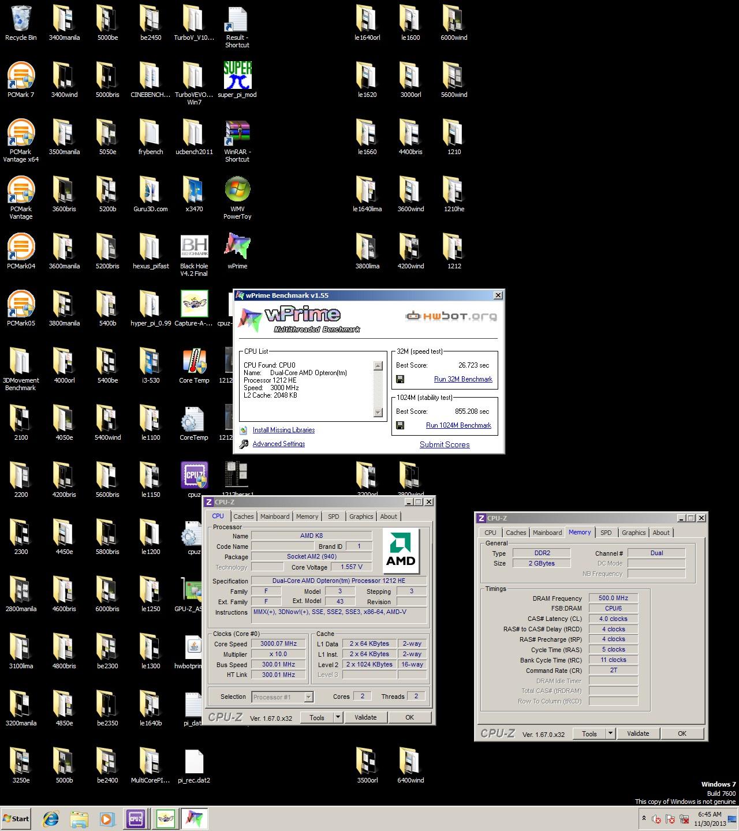This screenshot has width=739, height=831.
Task: Open the Recycle Bin icon
Action: coord(21,23)
